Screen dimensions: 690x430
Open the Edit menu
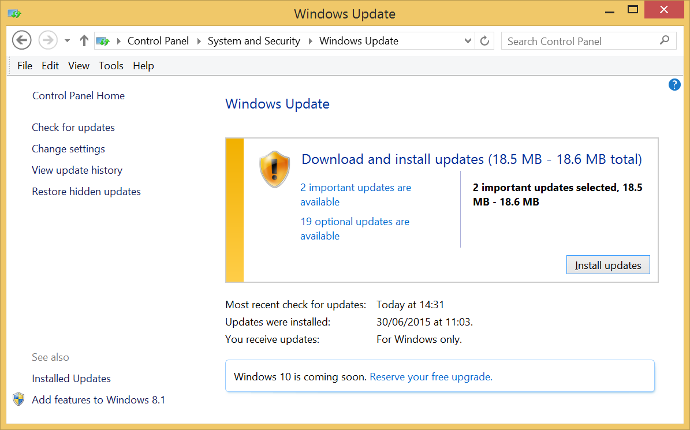[x=50, y=66]
